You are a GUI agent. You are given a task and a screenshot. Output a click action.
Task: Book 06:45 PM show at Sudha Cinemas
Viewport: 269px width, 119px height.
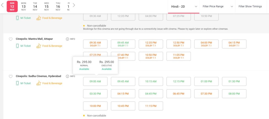(x=179, y=94)
